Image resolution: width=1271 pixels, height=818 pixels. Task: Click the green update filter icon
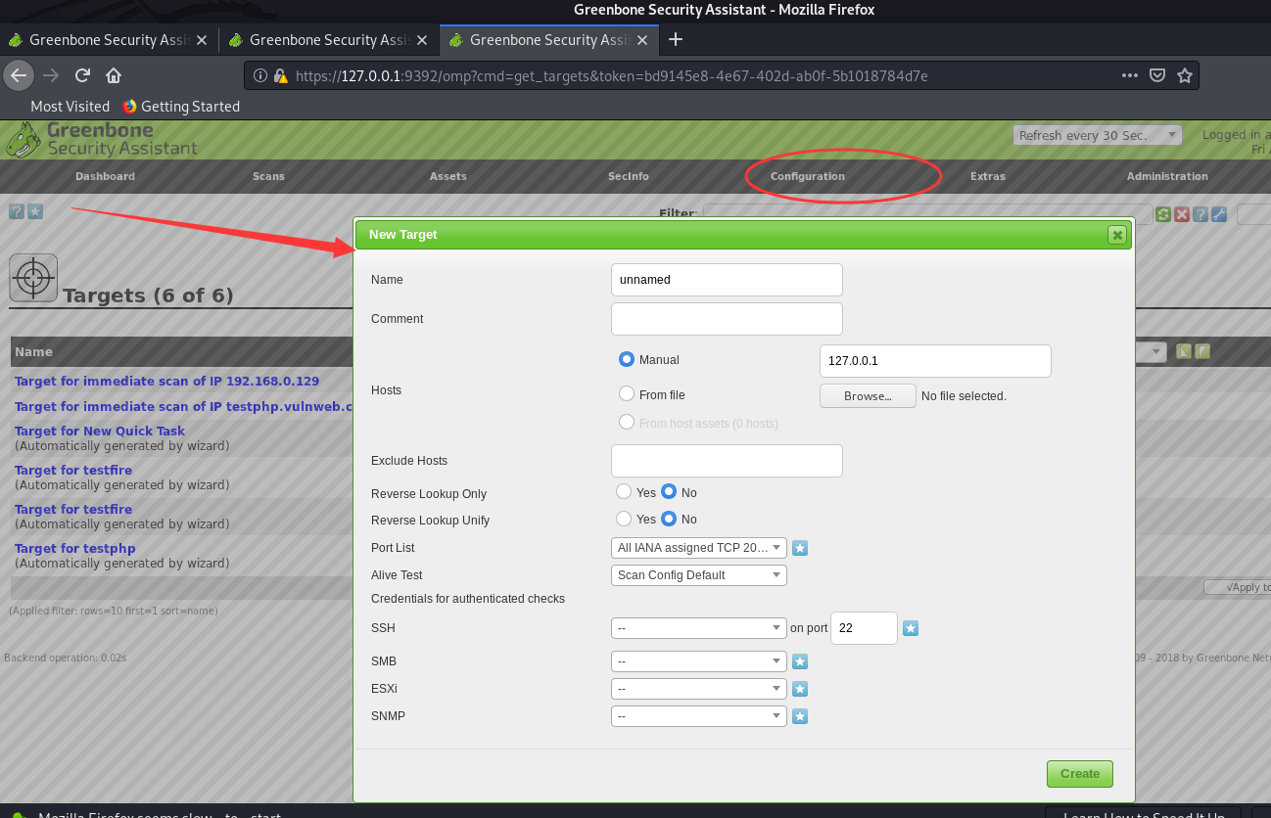[1163, 214]
